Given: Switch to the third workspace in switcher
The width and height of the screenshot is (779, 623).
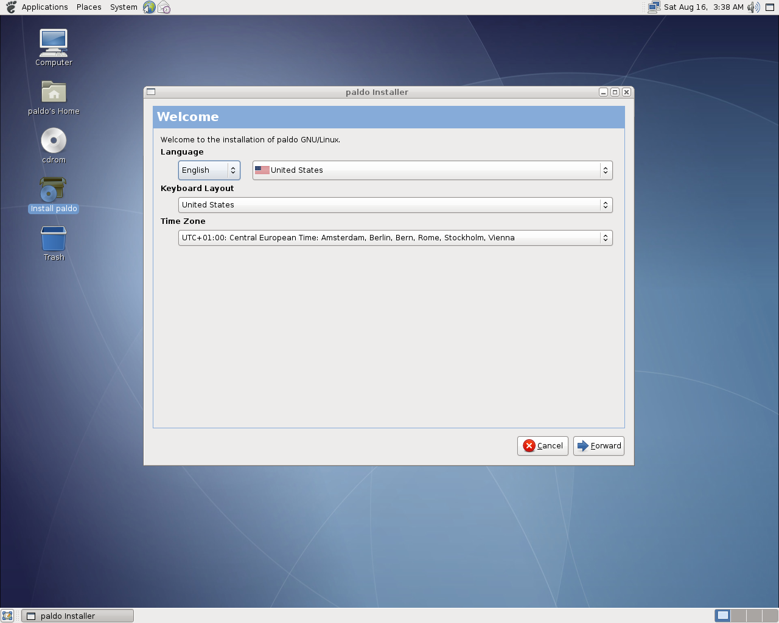Looking at the screenshot, I should [754, 616].
